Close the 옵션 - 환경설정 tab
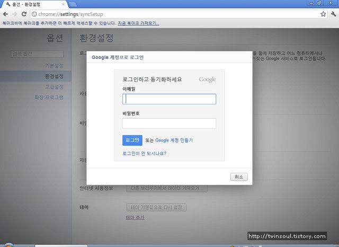 [x=63, y=4]
